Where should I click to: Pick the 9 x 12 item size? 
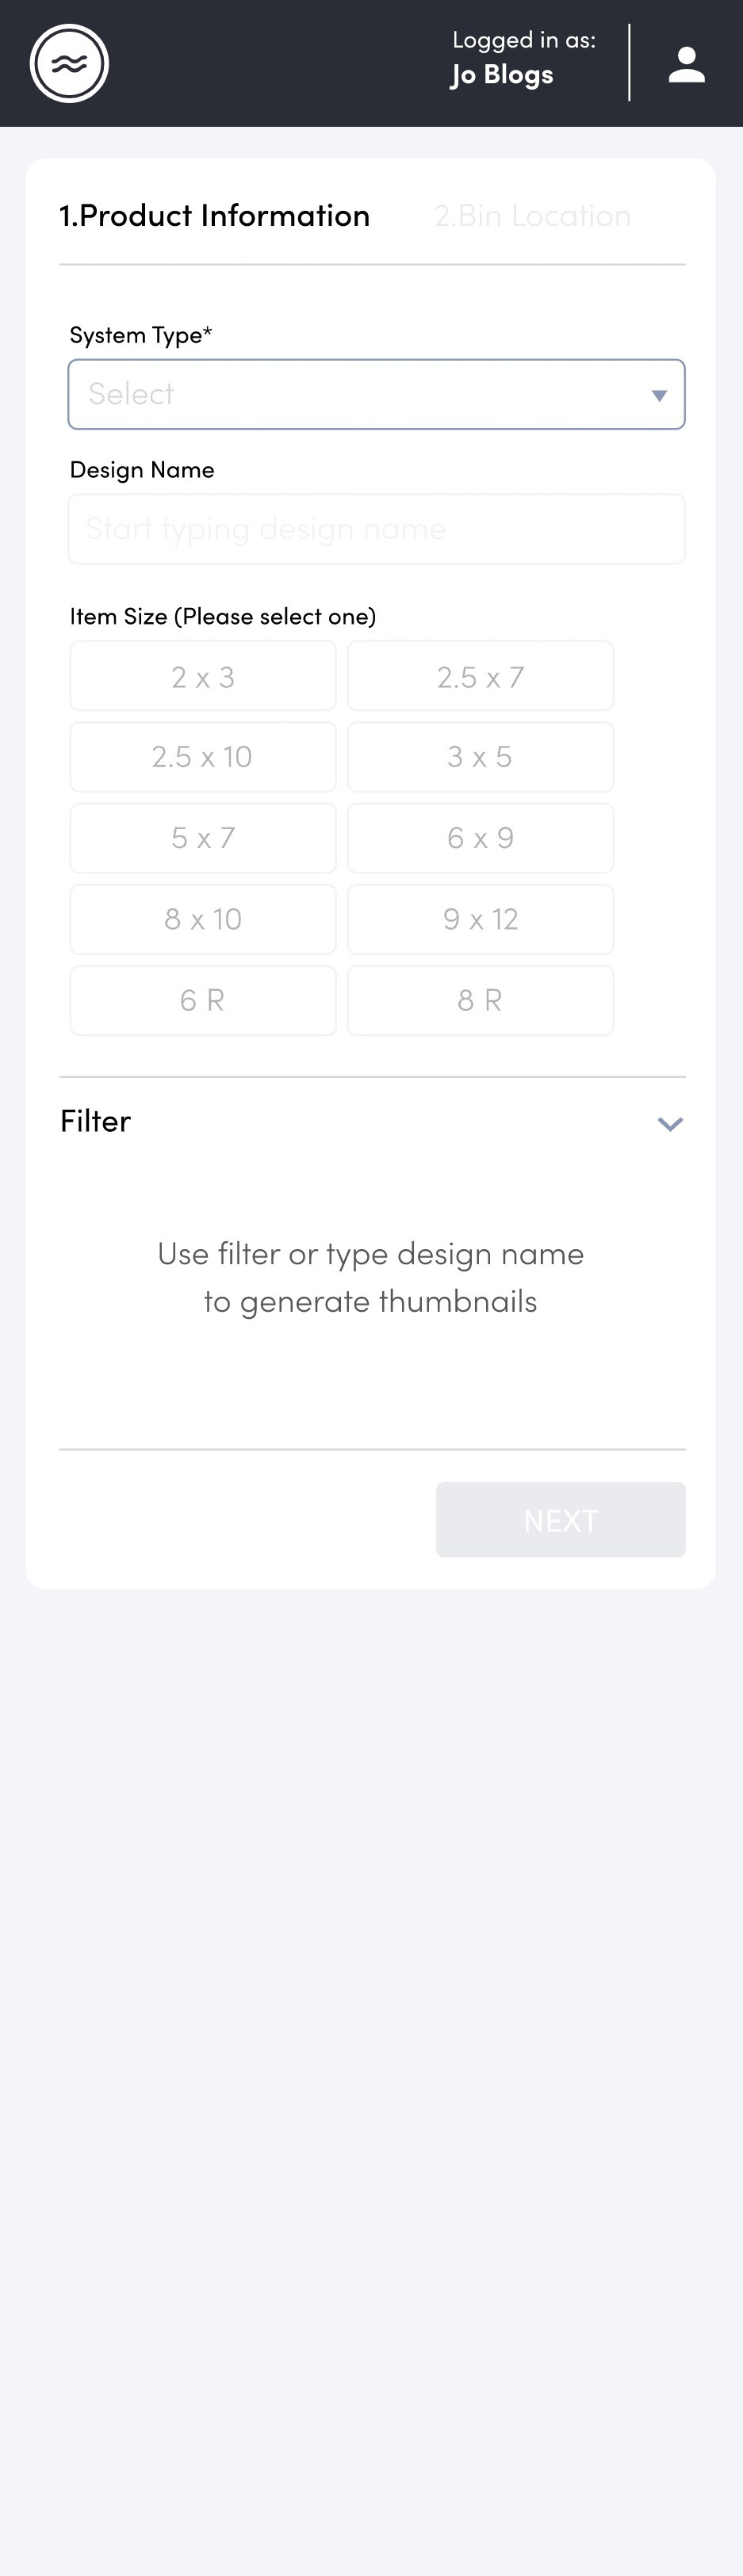pyautogui.click(x=480, y=919)
